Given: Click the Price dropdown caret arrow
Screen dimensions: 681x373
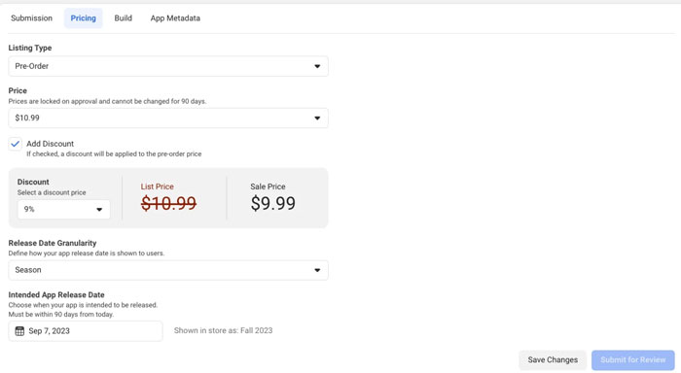Looking at the screenshot, I should point(317,118).
